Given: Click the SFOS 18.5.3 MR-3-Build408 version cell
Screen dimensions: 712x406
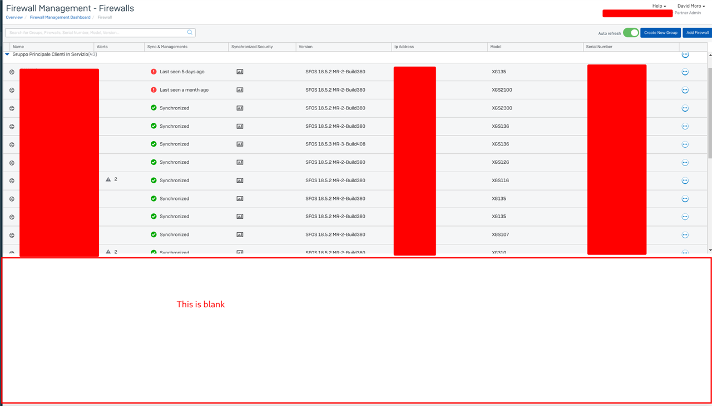Looking at the screenshot, I should pos(335,144).
